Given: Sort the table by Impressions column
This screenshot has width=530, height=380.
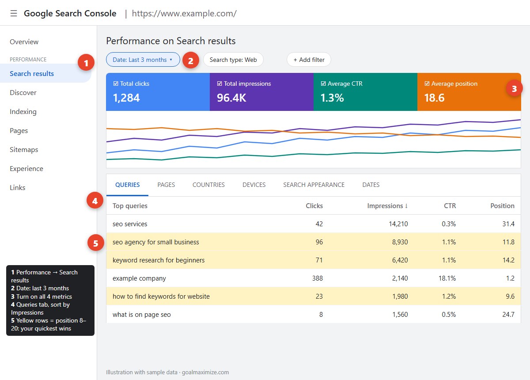Looking at the screenshot, I should [387, 206].
